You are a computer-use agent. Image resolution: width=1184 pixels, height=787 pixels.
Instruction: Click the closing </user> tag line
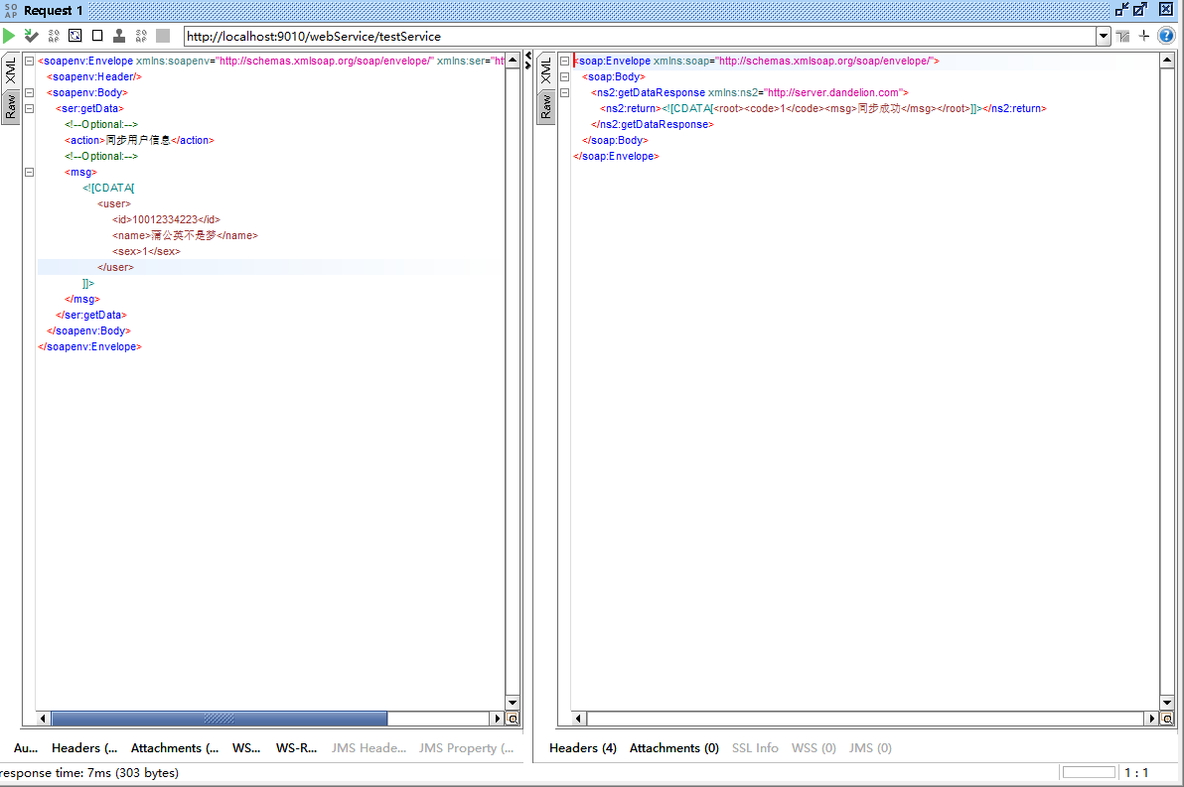coord(115,267)
